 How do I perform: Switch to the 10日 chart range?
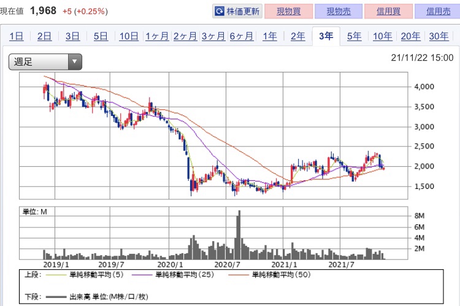click(x=129, y=36)
